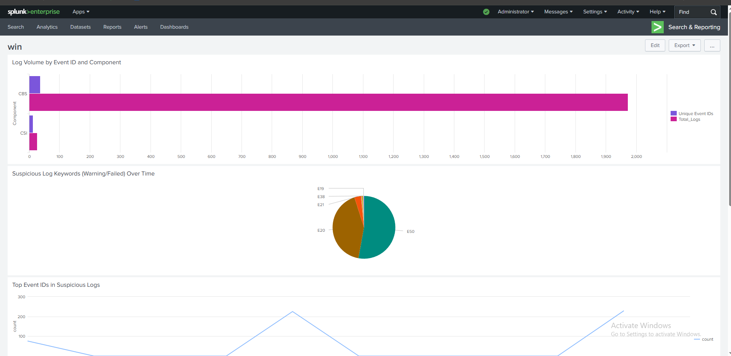This screenshot has height=356, width=731.
Task: Switch to the Analytics tab
Action: coord(47,27)
